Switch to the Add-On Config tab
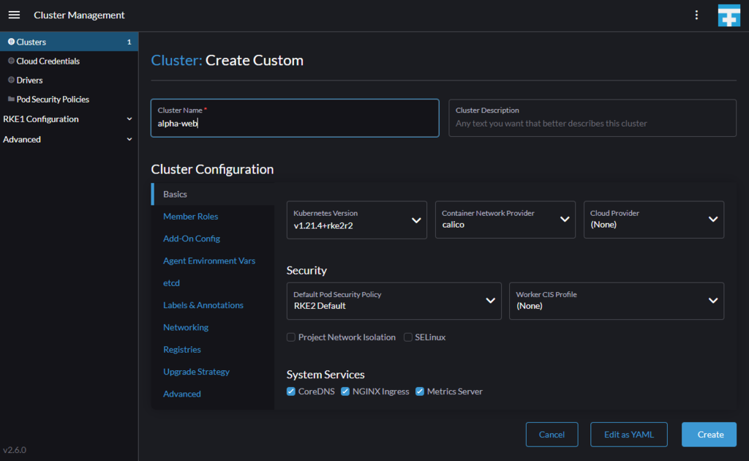Image resolution: width=749 pixels, height=461 pixels. click(x=192, y=239)
